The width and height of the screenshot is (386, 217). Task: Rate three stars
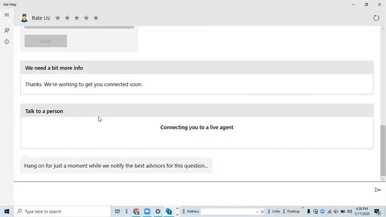pos(77,17)
